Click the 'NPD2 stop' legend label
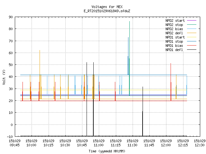The image size is (206, 154). click(x=174, y=25)
